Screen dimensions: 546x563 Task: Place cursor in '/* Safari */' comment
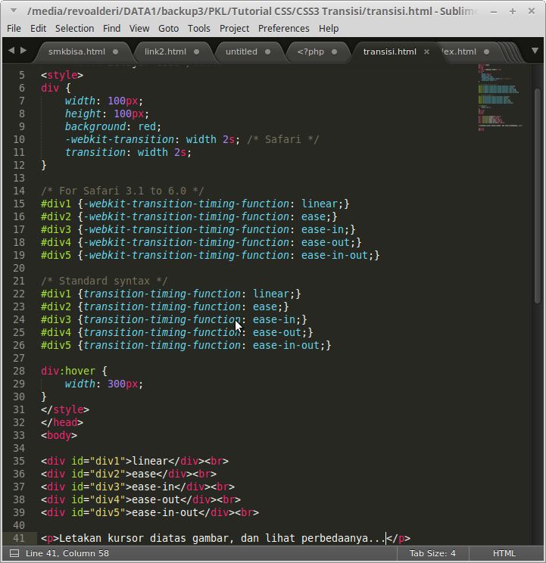coord(283,139)
